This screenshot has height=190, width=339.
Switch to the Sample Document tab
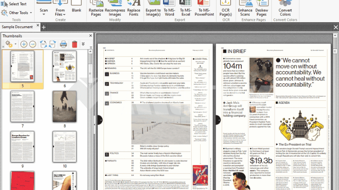tap(17, 27)
